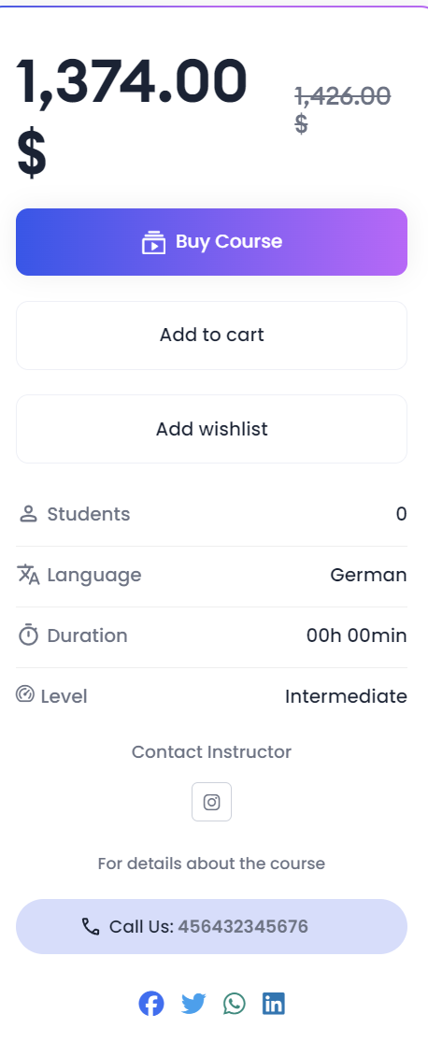The width and height of the screenshot is (428, 1042).
Task: Click the Duration stopwatch icon
Action: (28, 635)
